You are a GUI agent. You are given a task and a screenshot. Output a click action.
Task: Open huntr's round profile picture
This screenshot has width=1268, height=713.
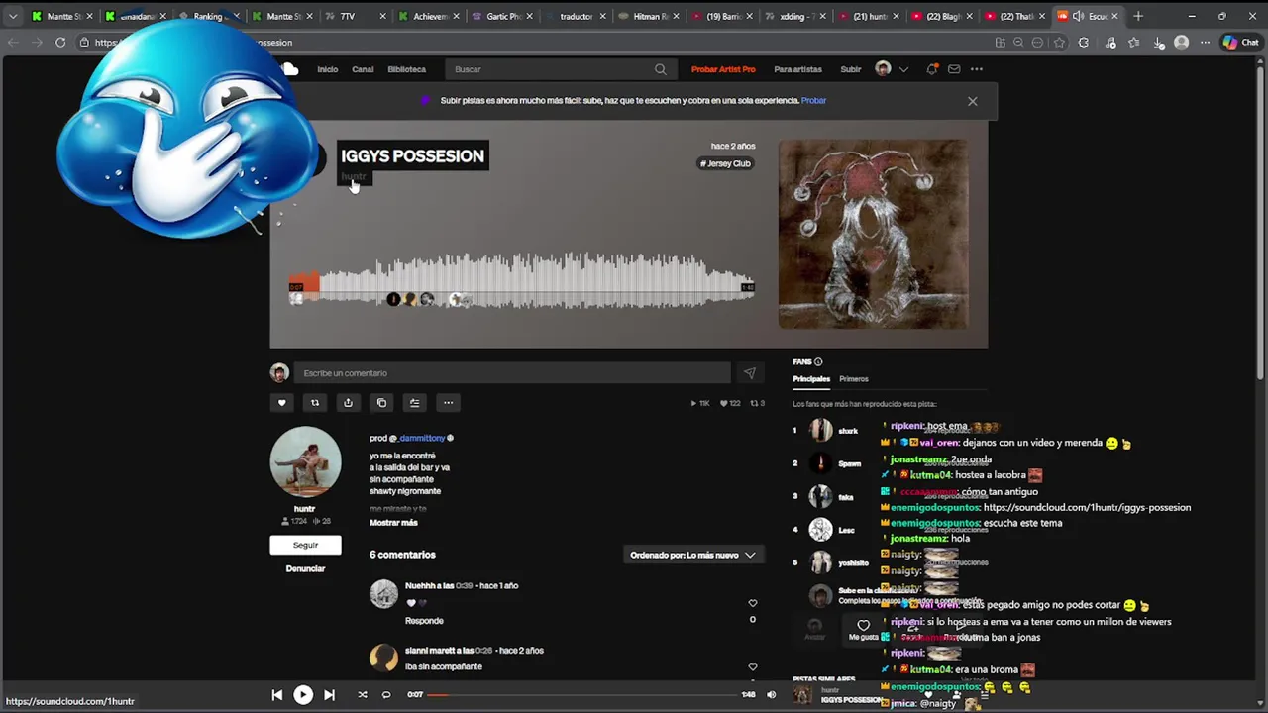click(x=305, y=461)
